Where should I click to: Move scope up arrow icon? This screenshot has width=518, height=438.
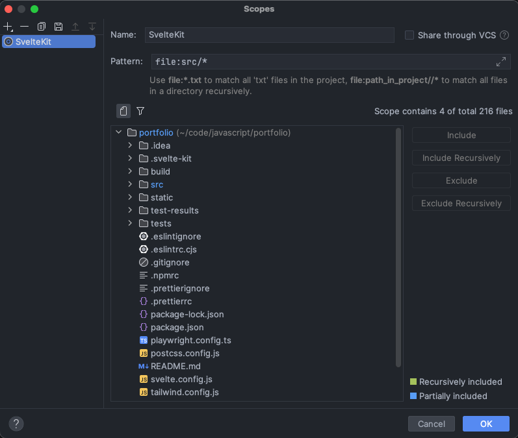point(75,27)
